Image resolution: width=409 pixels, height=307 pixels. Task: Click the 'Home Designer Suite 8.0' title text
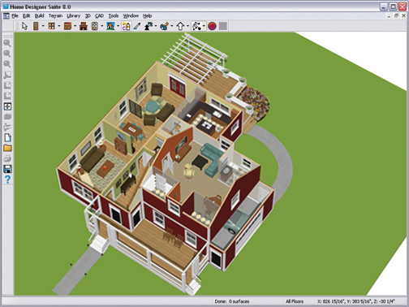[41, 7]
